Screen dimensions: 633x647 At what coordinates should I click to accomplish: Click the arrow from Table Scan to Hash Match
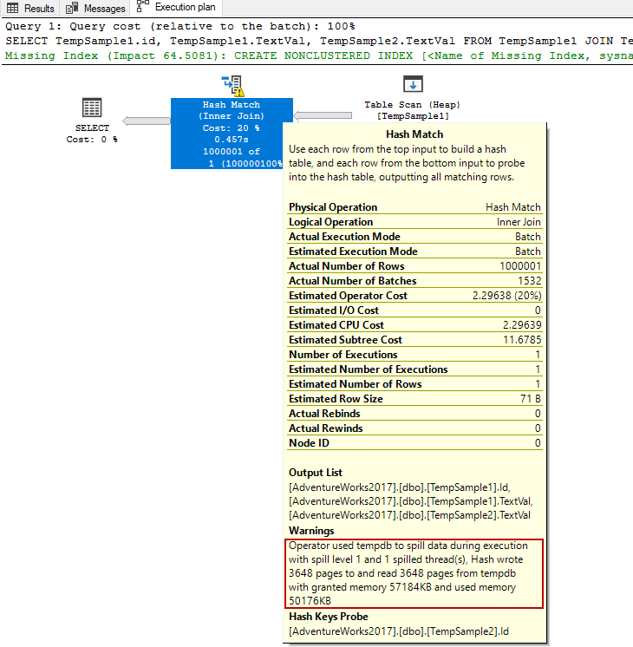tap(323, 115)
